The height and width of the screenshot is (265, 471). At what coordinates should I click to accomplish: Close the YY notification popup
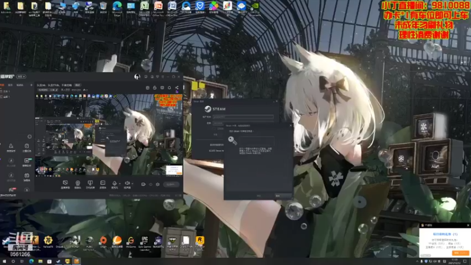point(467,225)
